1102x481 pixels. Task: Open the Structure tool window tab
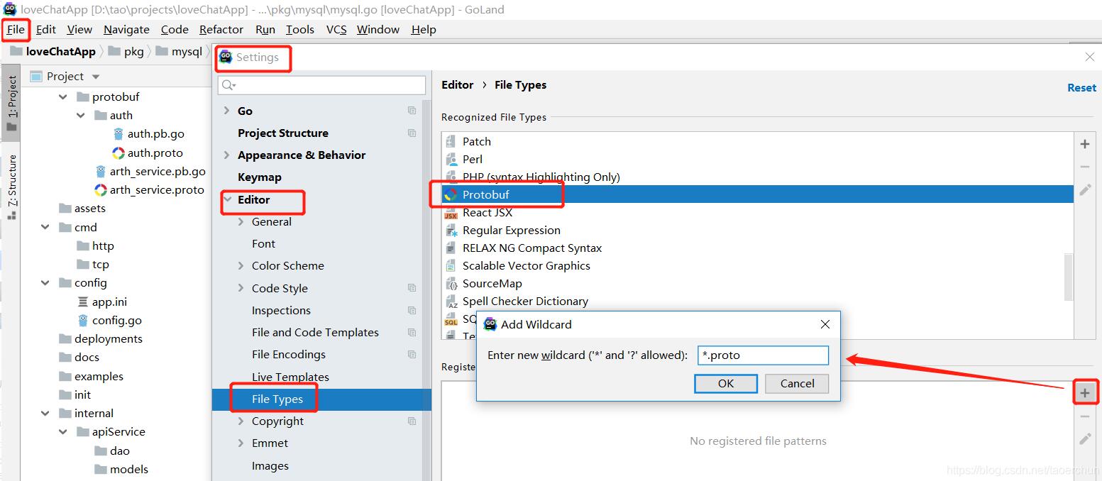click(11, 186)
